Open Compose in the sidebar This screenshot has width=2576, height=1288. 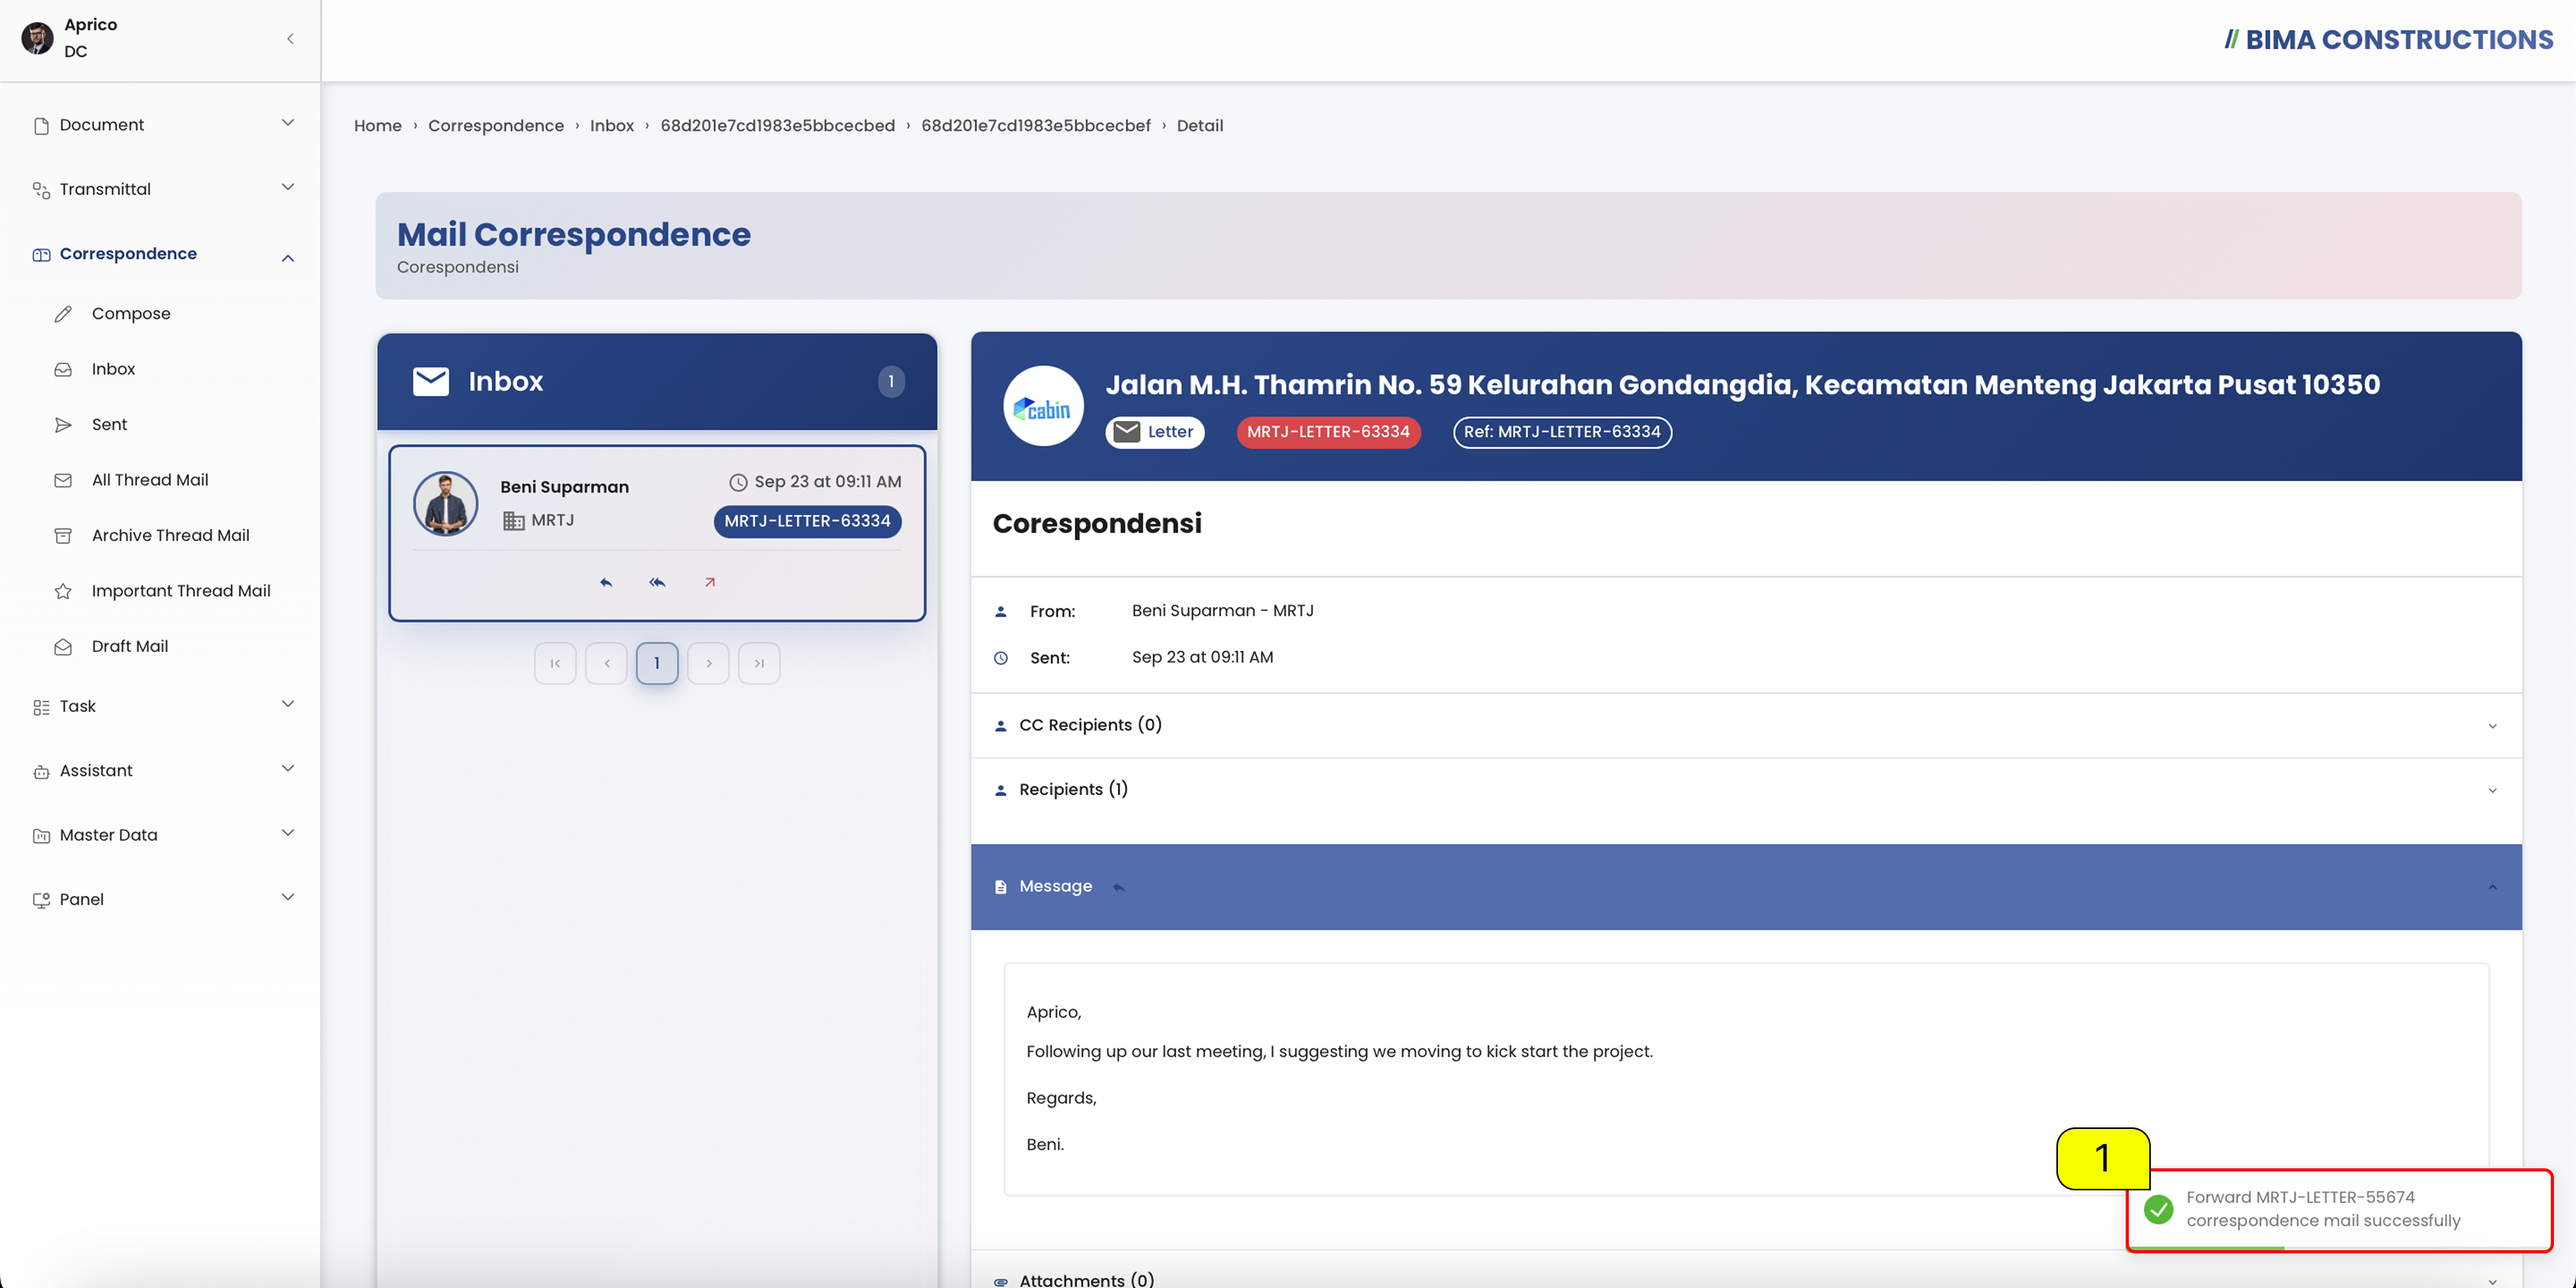[131, 314]
